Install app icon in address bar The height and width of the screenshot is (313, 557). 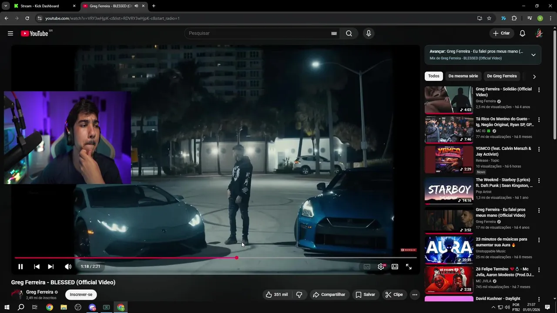coord(480,18)
